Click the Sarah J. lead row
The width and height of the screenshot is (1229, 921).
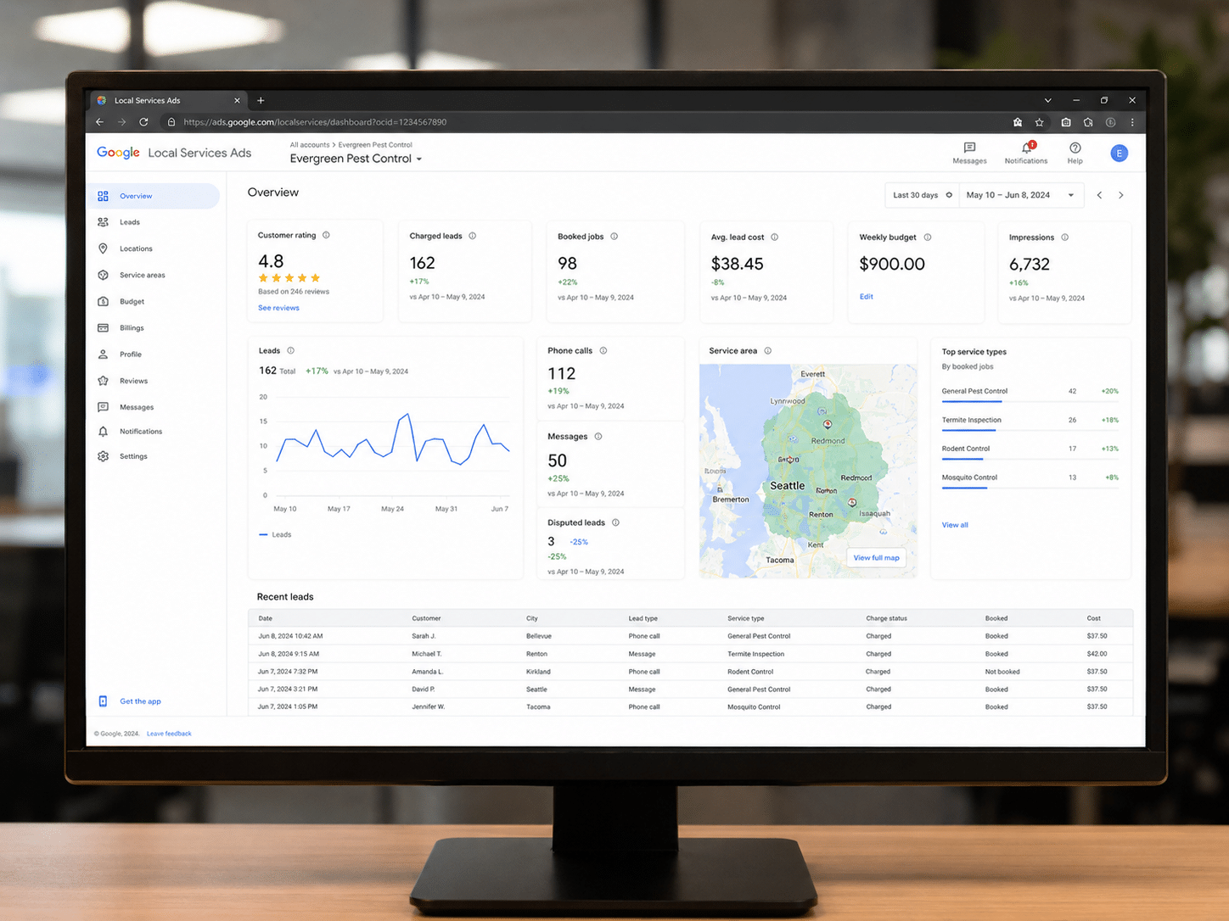[690, 636]
